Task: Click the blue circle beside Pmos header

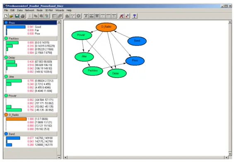Action: pos(6,23)
